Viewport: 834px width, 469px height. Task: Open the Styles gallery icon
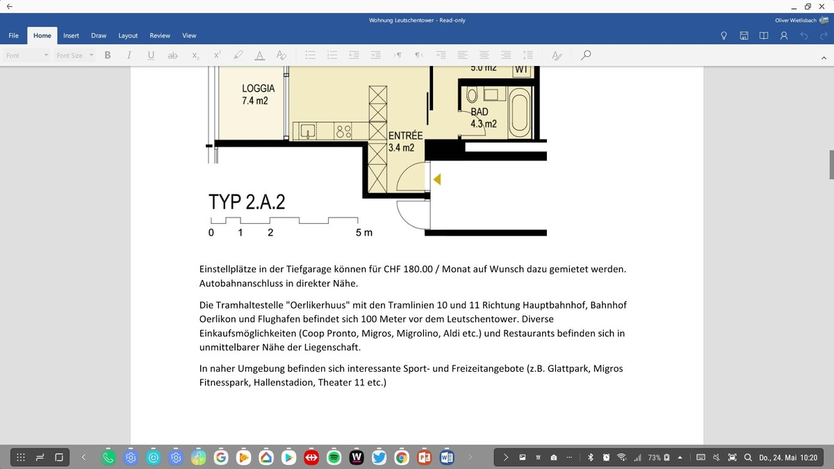[x=557, y=55]
